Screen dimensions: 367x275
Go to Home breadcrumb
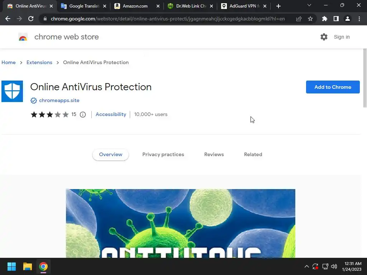(9, 62)
